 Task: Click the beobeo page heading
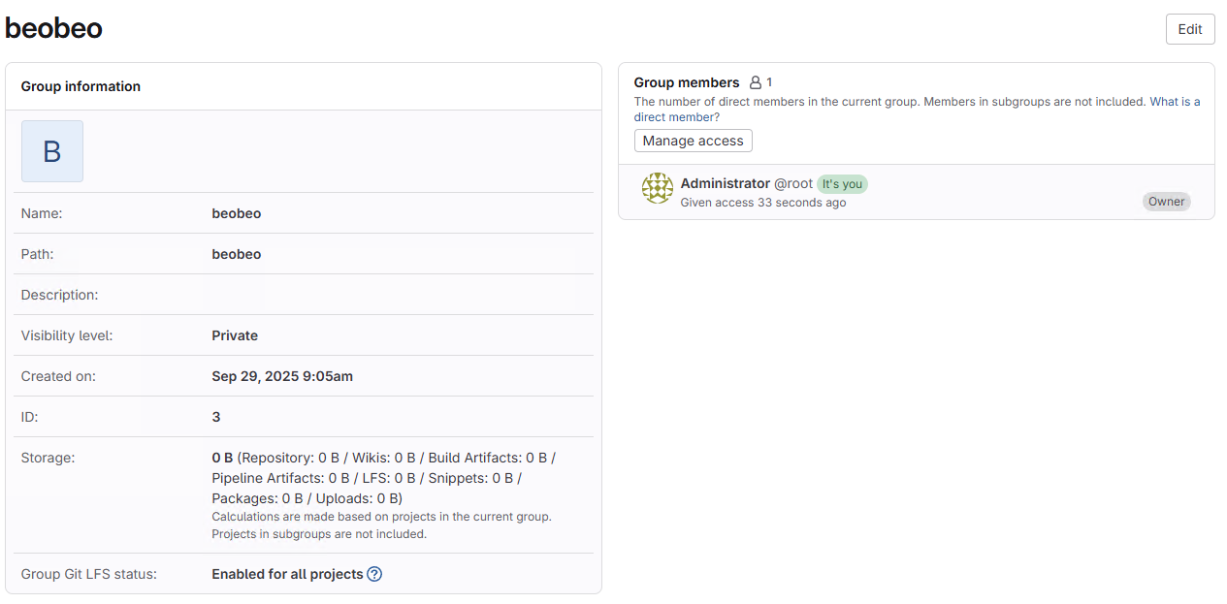pyautogui.click(x=53, y=28)
